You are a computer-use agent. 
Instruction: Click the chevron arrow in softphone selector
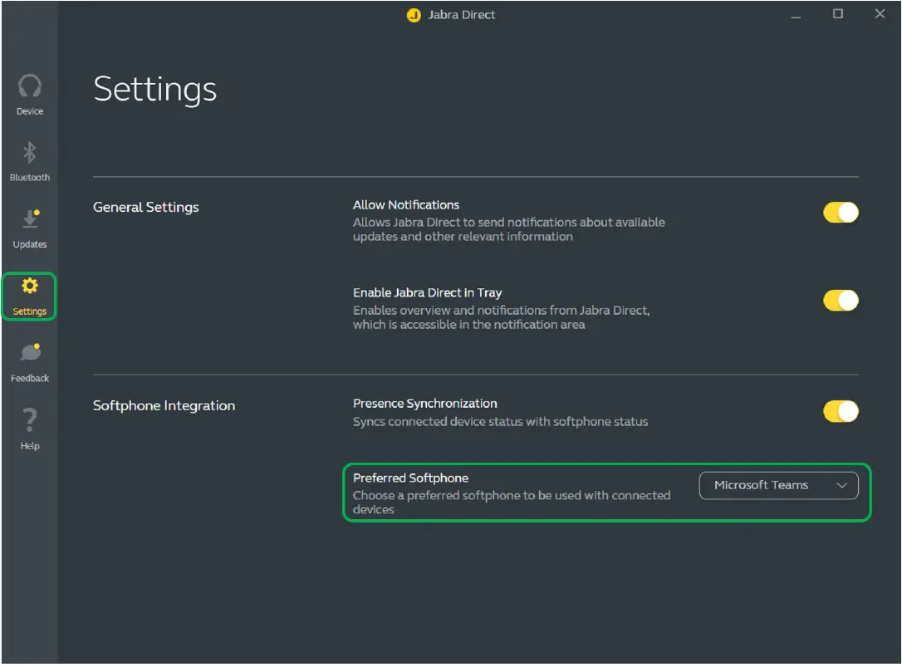(x=842, y=485)
